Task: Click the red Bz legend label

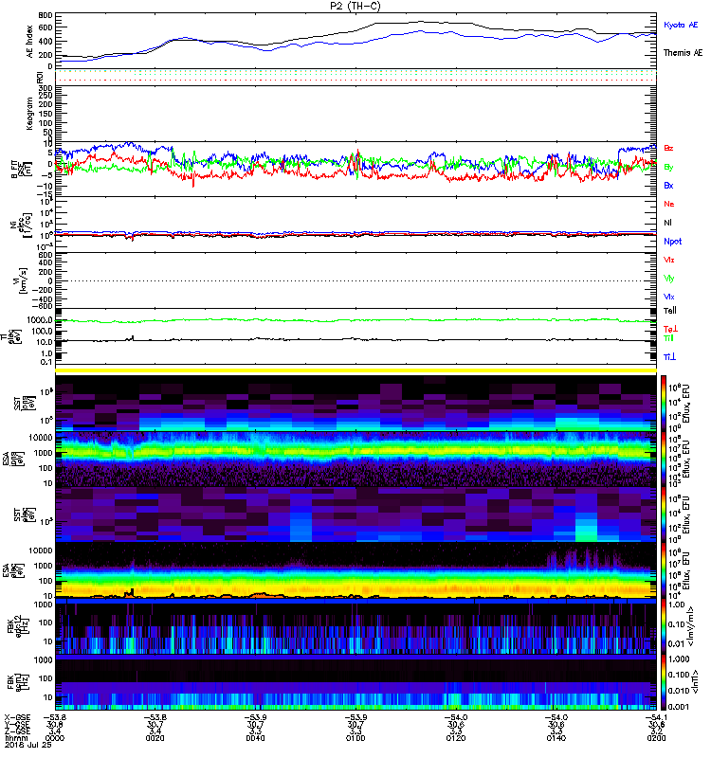Action: 668,149
